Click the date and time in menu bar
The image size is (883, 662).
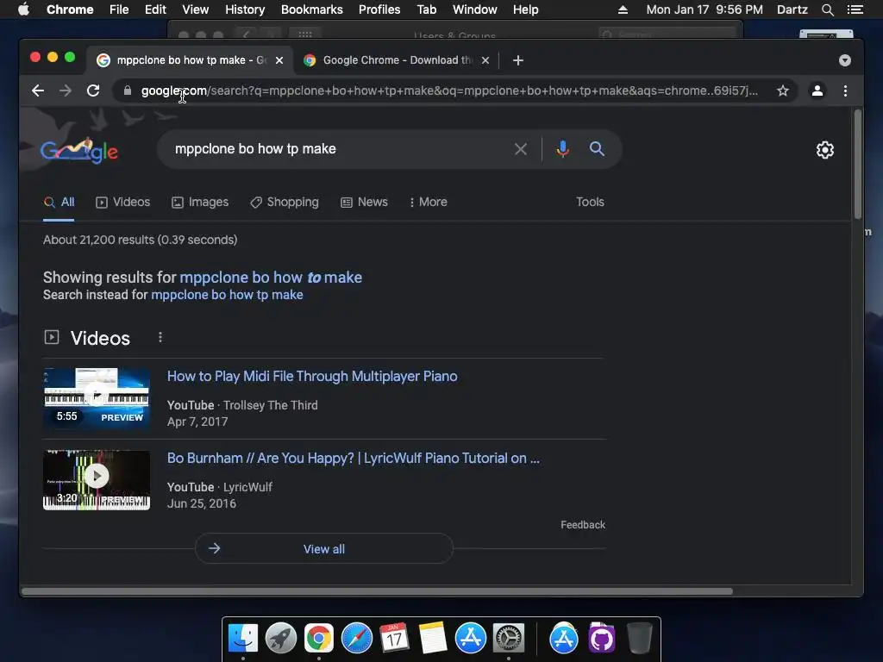(705, 9)
